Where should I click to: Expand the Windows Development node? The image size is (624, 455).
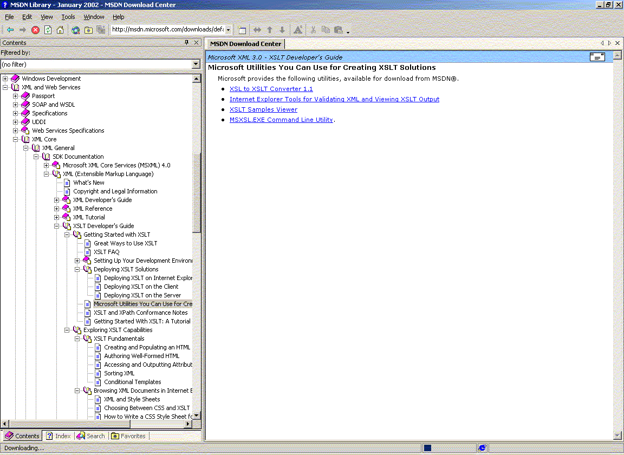pos(5,79)
